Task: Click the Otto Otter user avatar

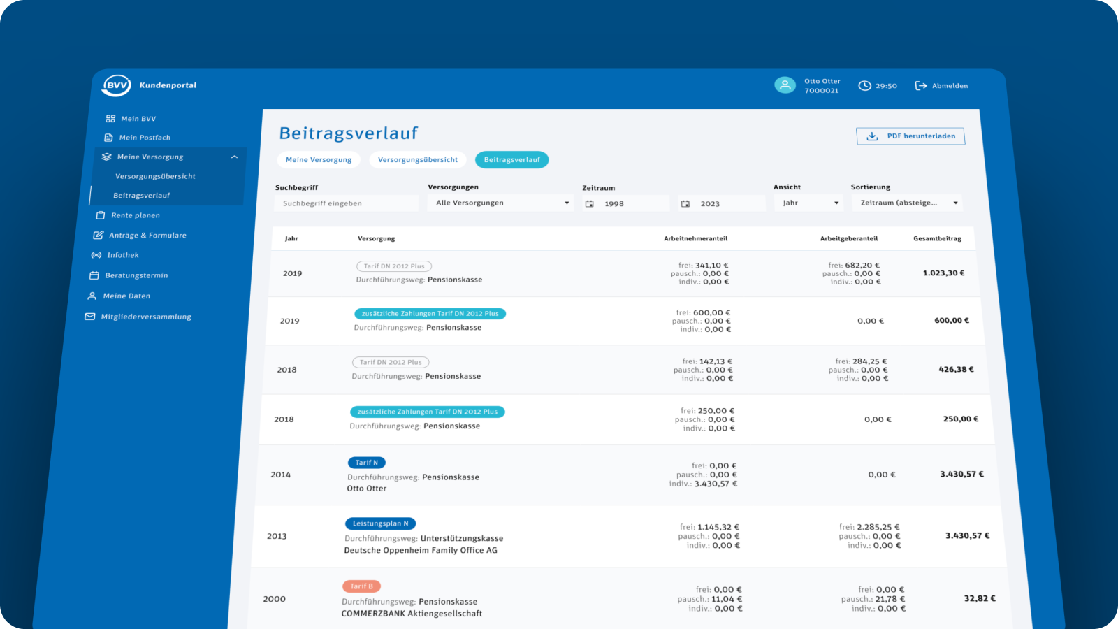Action: pyautogui.click(x=785, y=85)
